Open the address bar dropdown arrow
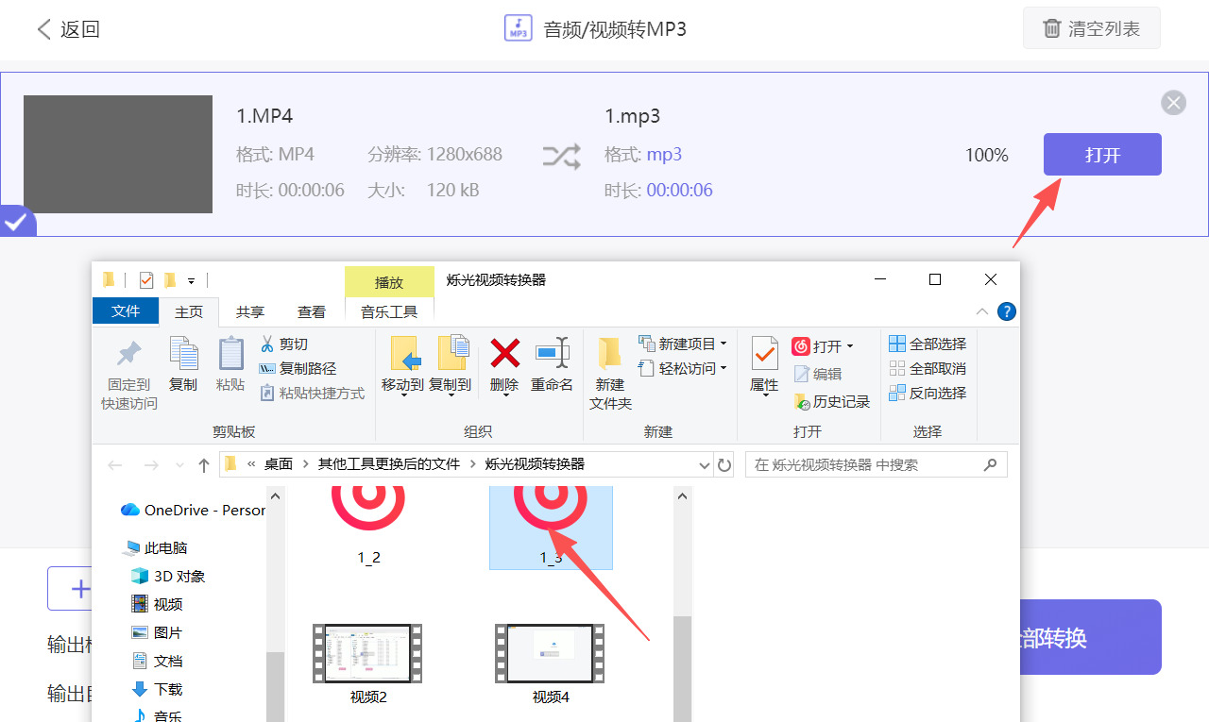The height and width of the screenshot is (722, 1209). pyautogui.click(x=704, y=463)
